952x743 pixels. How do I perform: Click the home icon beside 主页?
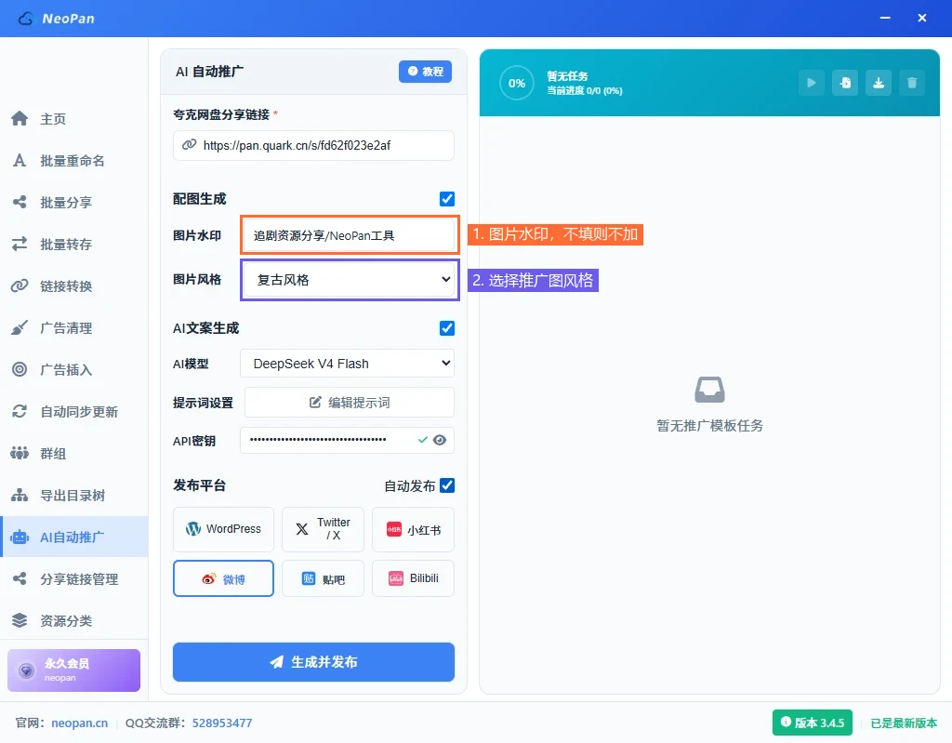pyautogui.click(x=20, y=118)
